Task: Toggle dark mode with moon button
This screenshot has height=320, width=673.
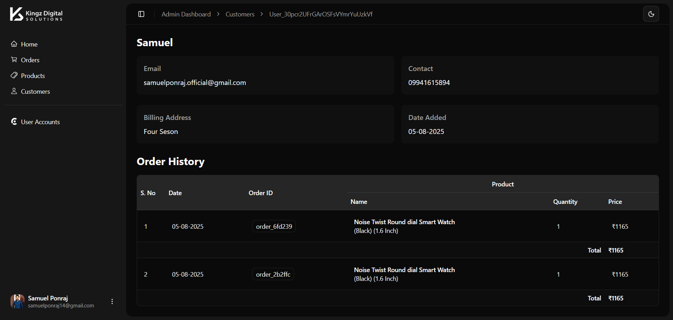Action: [x=651, y=14]
